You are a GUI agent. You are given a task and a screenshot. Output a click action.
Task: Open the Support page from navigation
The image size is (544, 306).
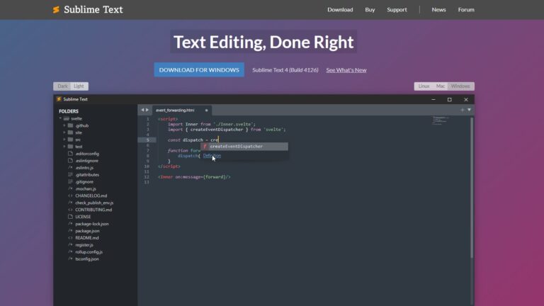(397, 10)
